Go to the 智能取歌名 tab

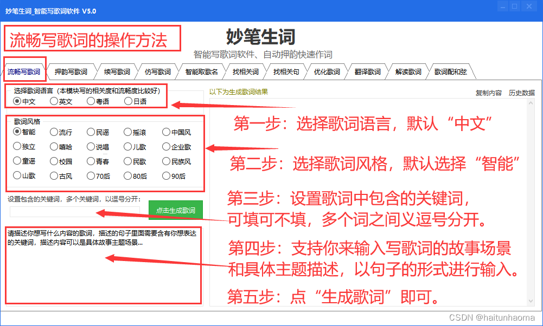pos(202,71)
